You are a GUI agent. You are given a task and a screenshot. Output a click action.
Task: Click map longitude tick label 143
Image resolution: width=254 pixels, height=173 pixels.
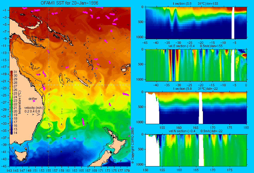click(x=9, y=170)
